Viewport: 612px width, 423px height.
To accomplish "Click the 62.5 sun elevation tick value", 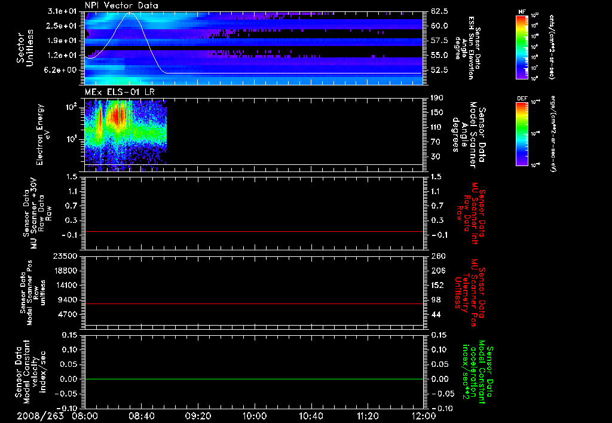I will pyautogui.click(x=439, y=11).
